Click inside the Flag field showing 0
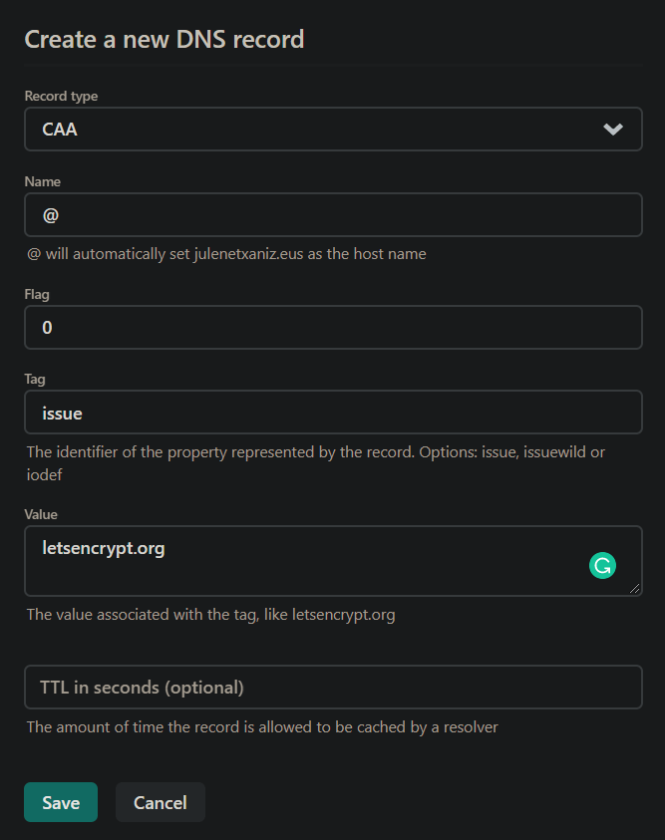The height and width of the screenshot is (840, 665). tap(333, 327)
